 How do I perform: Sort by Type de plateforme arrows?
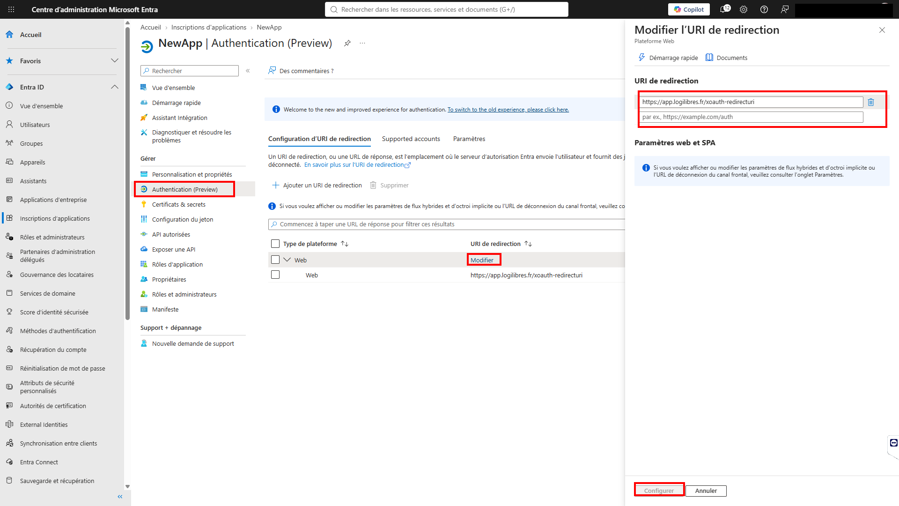tap(345, 244)
